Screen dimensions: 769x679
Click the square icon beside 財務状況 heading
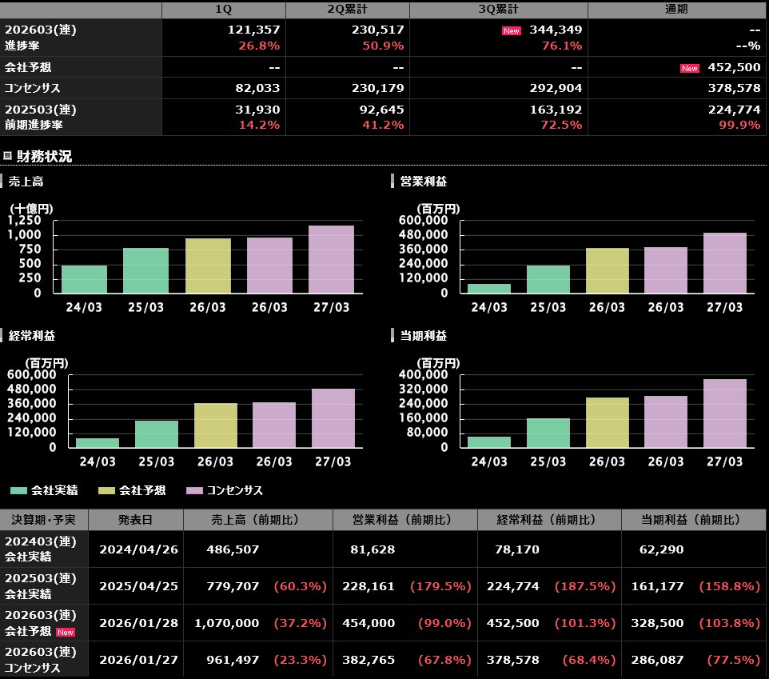[7, 156]
